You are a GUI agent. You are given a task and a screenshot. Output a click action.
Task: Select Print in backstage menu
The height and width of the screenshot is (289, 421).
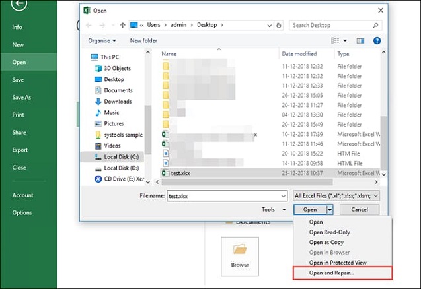tap(18, 115)
